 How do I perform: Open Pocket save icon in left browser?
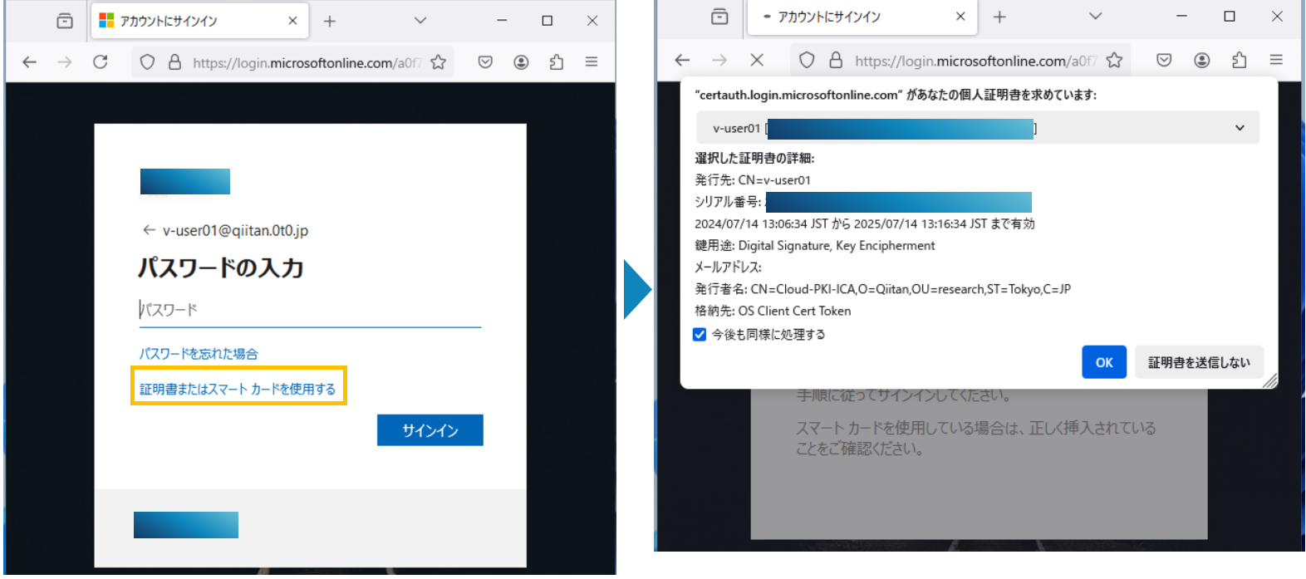(x=486, y=62)
